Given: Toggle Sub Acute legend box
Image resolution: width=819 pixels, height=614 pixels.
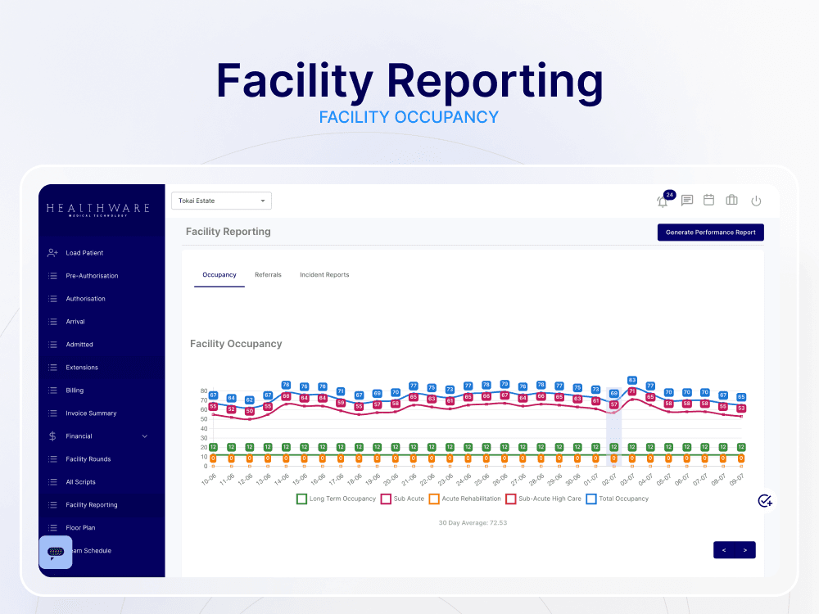Looking at the screenshot, I should [386, 499].
